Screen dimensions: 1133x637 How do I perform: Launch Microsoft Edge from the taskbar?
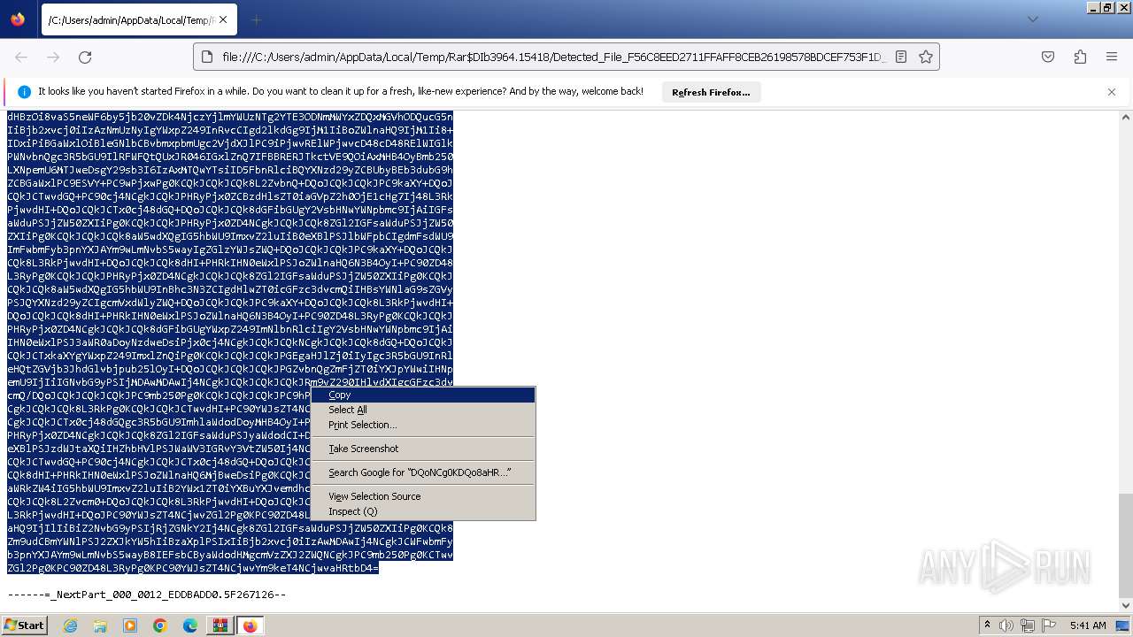point(190,625)
